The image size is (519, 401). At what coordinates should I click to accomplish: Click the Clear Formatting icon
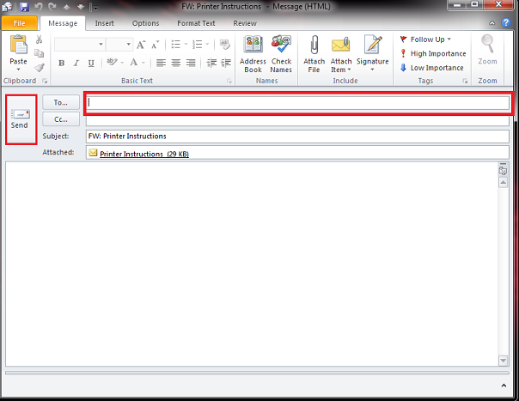[225, 45]
